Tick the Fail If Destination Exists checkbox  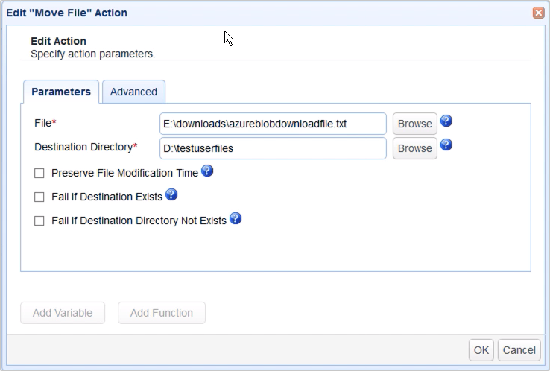[x=39, y=197]
